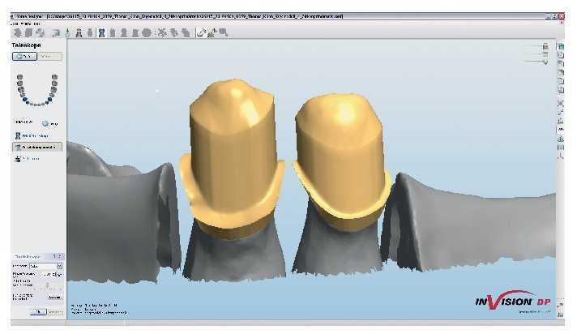Select the highlighted second workflow step in left panel

[x=36, y=147]
